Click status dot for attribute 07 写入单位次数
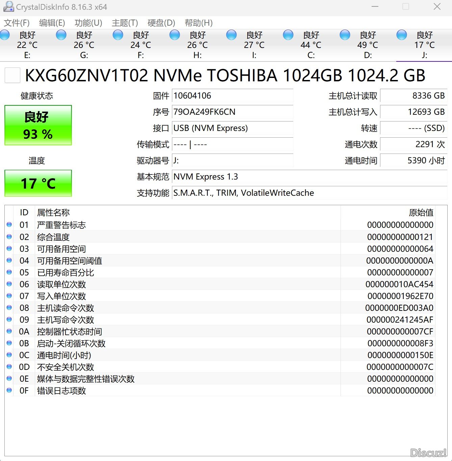This screenshot has width=452, height=461. pyautogui.click(x=9, y=296)
